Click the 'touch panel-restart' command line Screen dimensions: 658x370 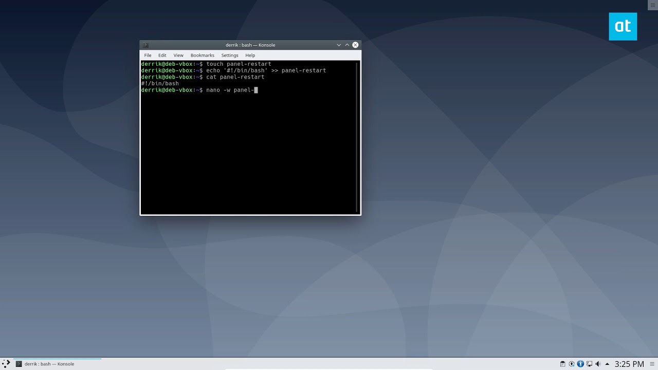coord(206,64)
